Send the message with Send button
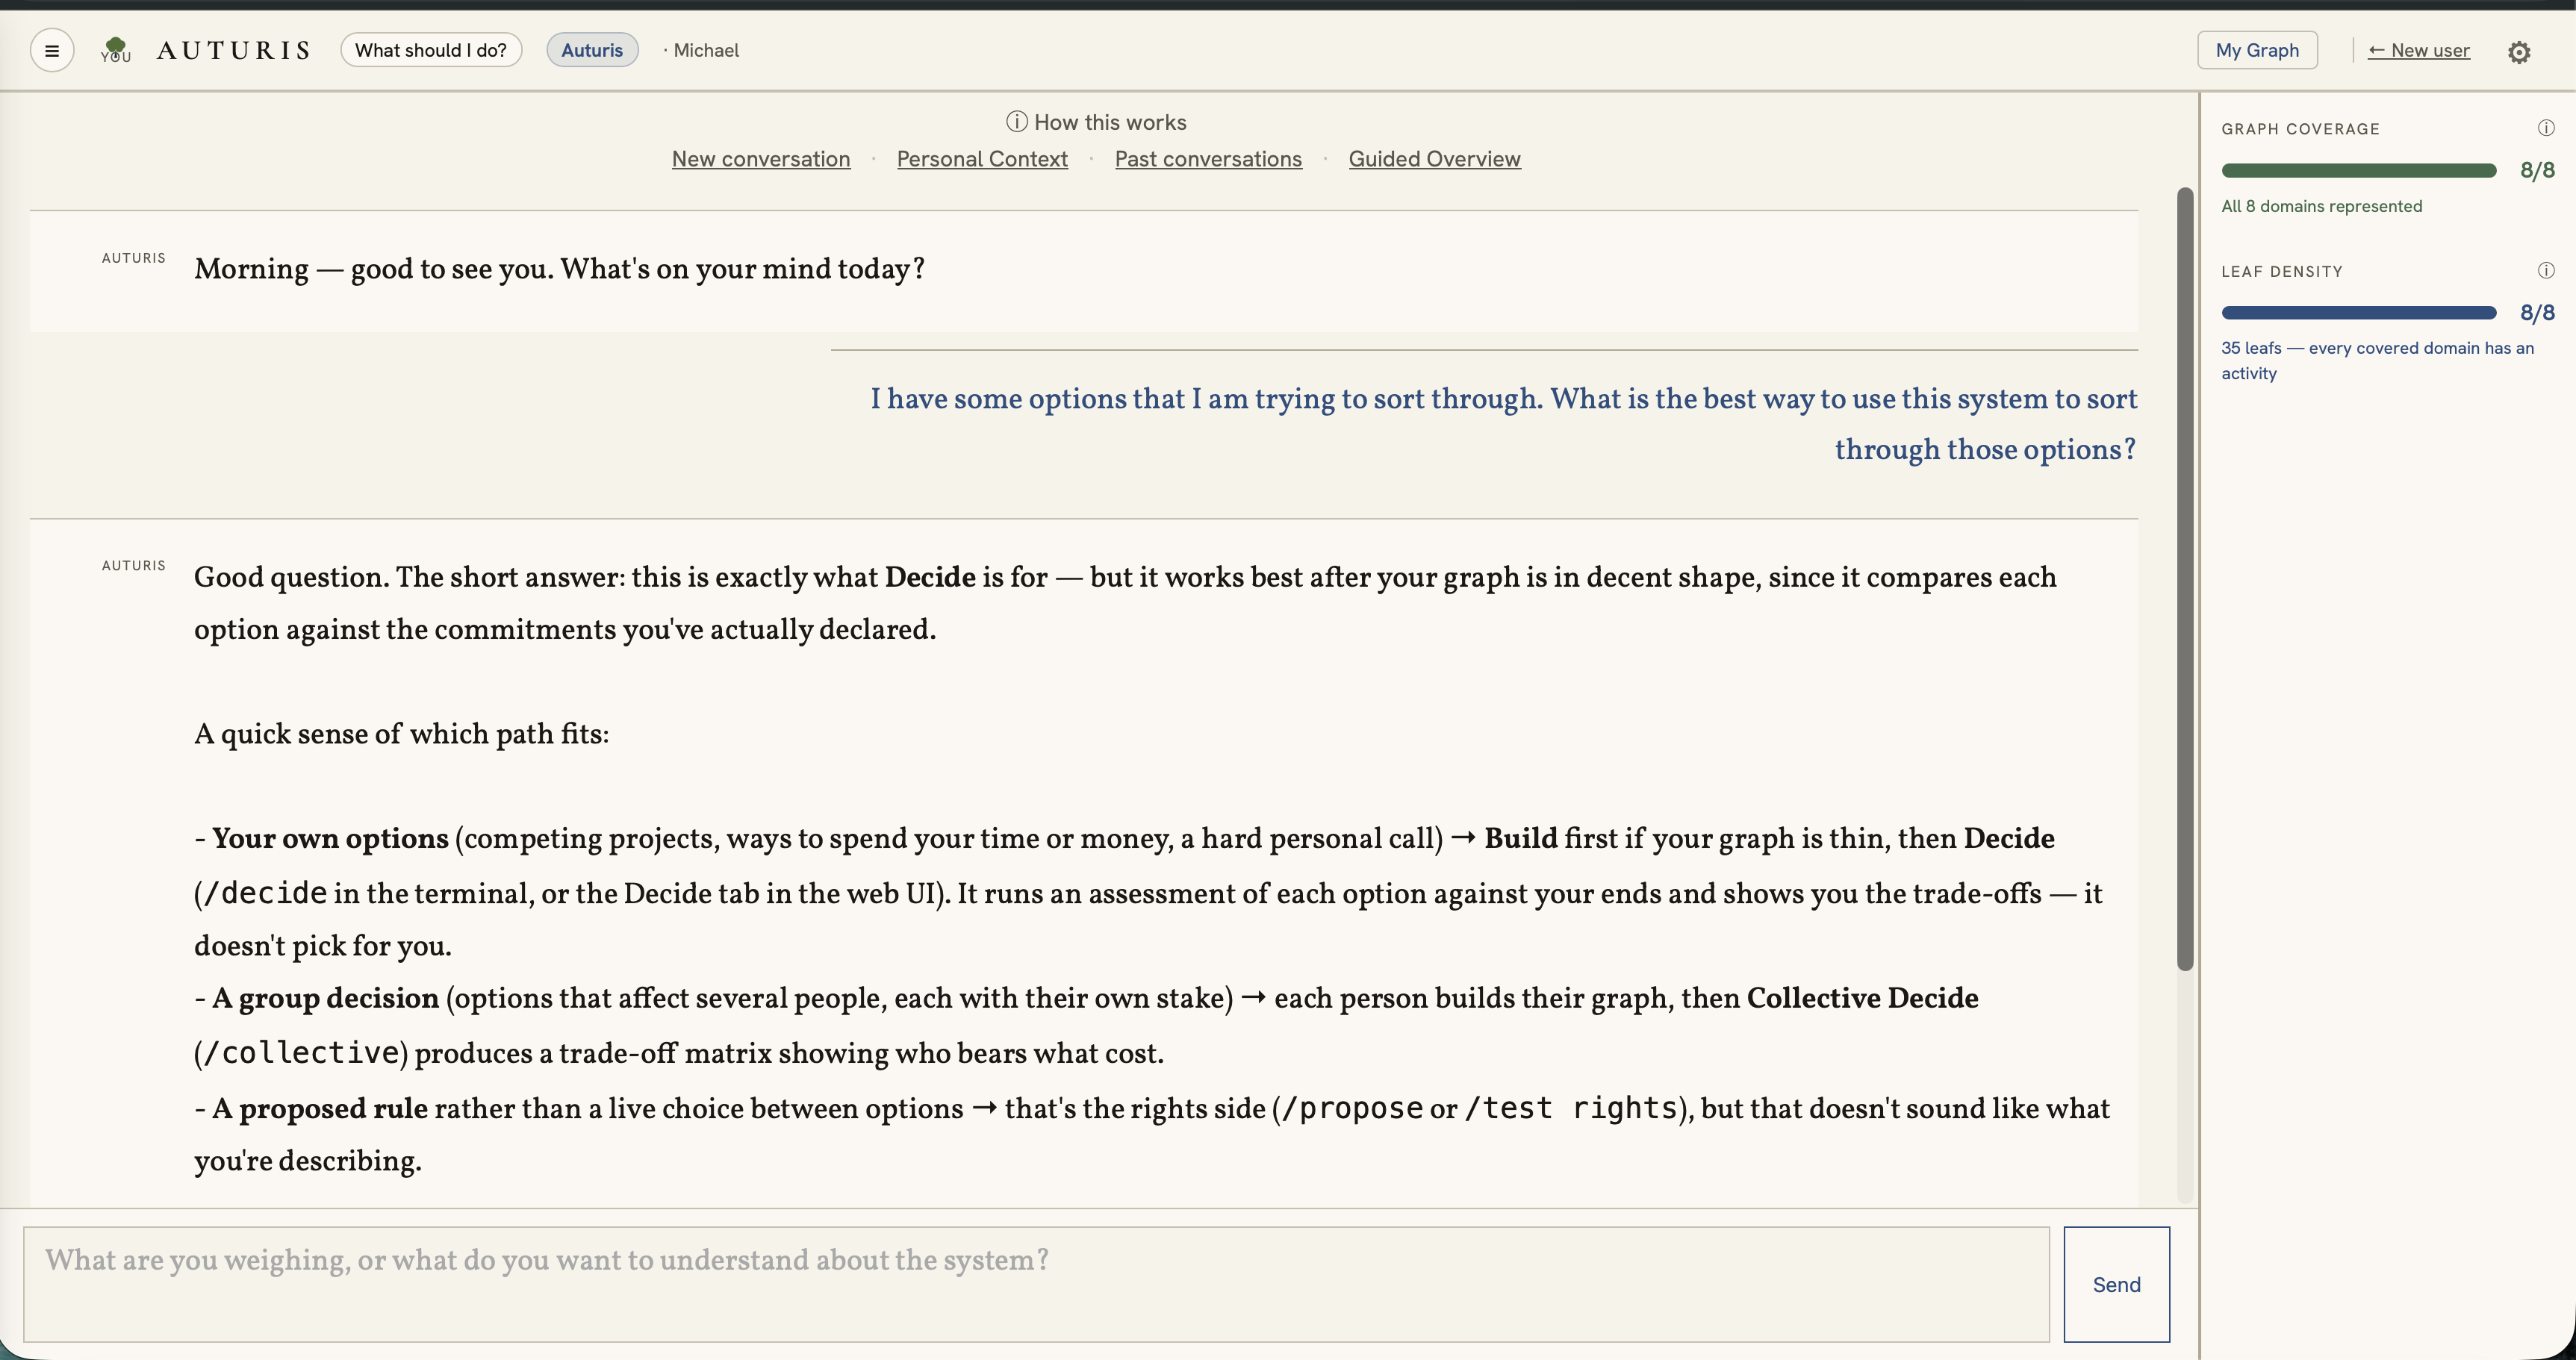The height and width of the screenshot is (1360, 2576). [2116, 1284]
